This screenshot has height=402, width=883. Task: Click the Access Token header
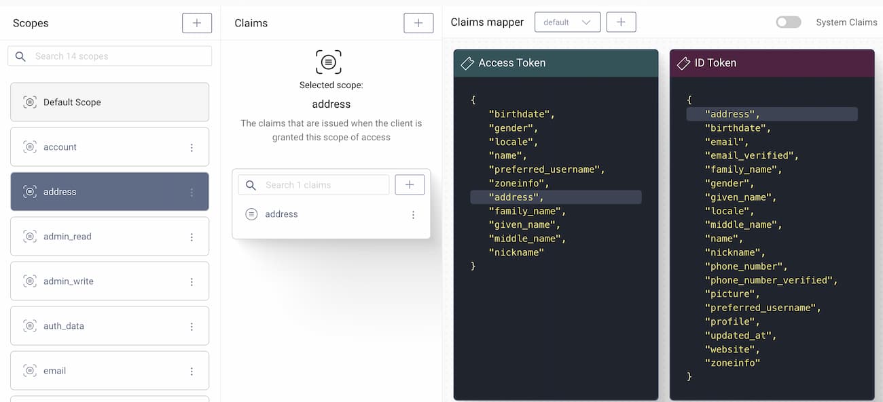556,63
